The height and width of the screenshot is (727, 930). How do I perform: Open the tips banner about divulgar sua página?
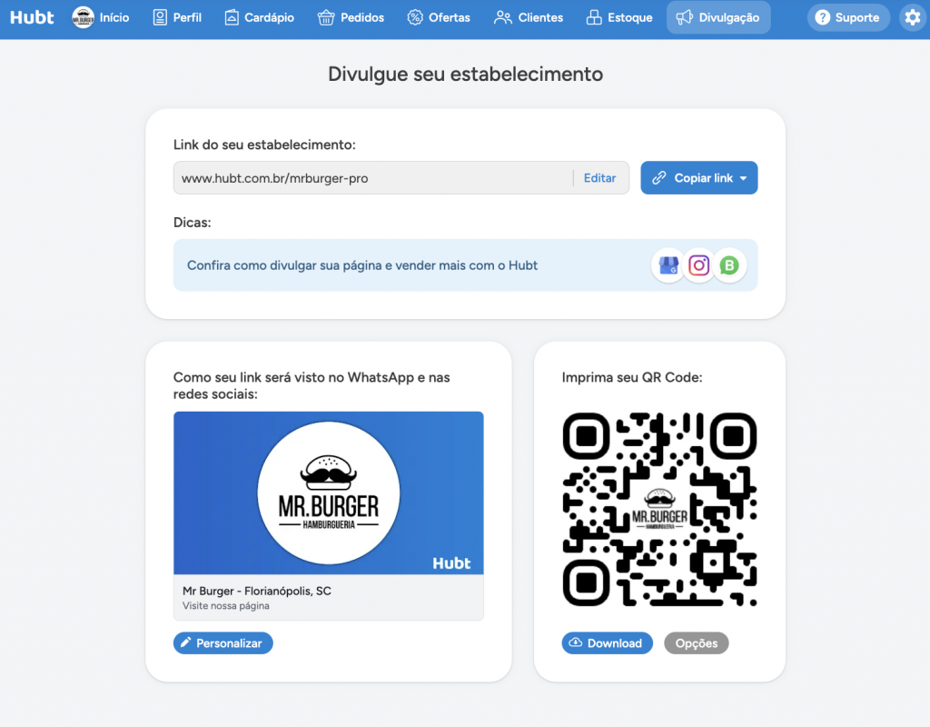tap(465, 265)
